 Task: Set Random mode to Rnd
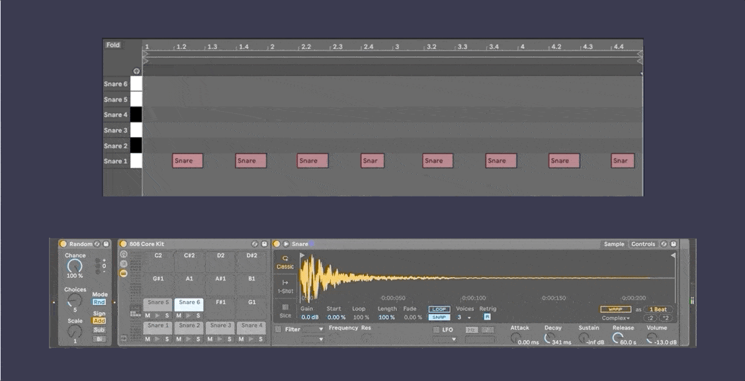tap(99, 302)
